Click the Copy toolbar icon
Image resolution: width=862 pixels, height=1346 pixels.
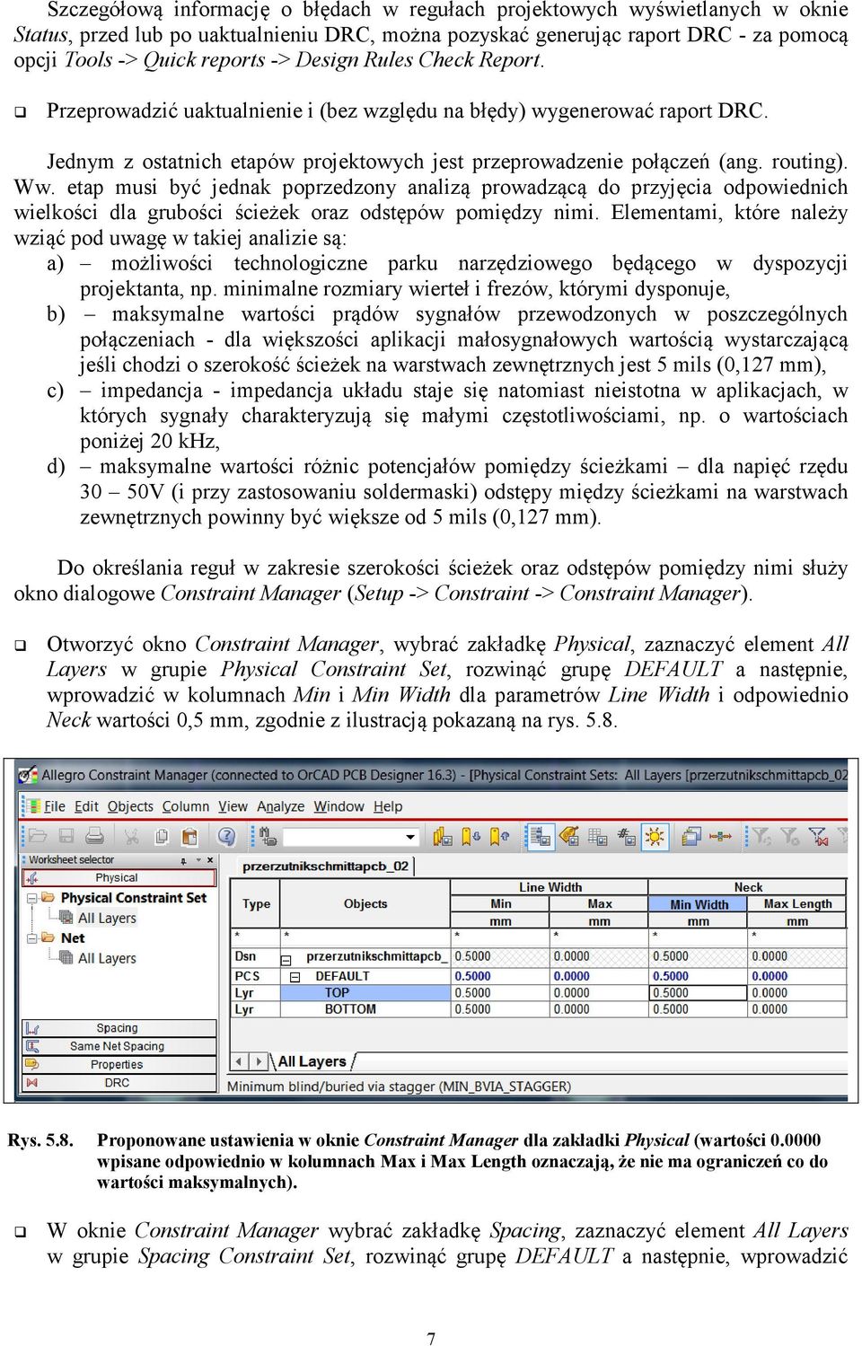[162, 836]
